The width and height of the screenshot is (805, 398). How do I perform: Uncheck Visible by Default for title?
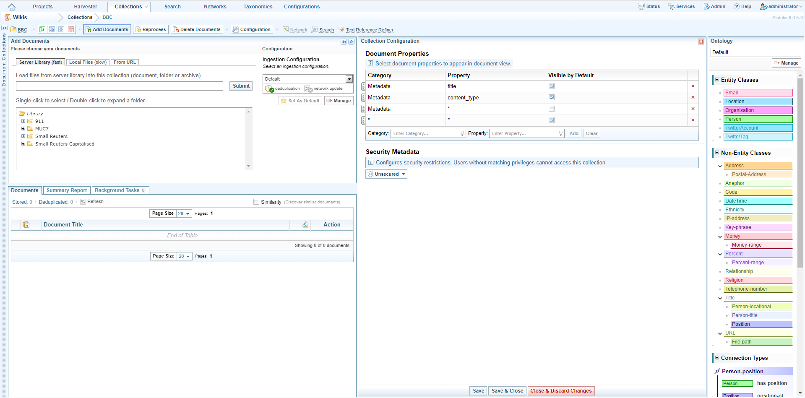click(552, 86)
